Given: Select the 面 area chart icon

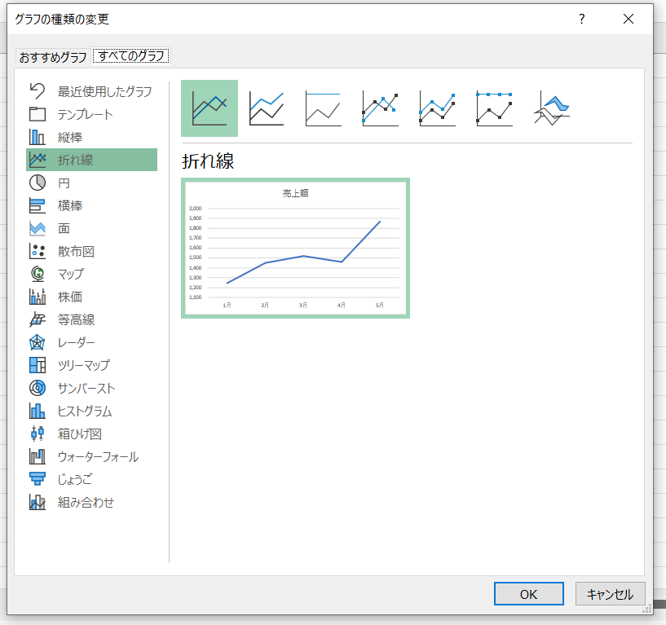Looking at the screenshot, I should (x=37, y=228).
